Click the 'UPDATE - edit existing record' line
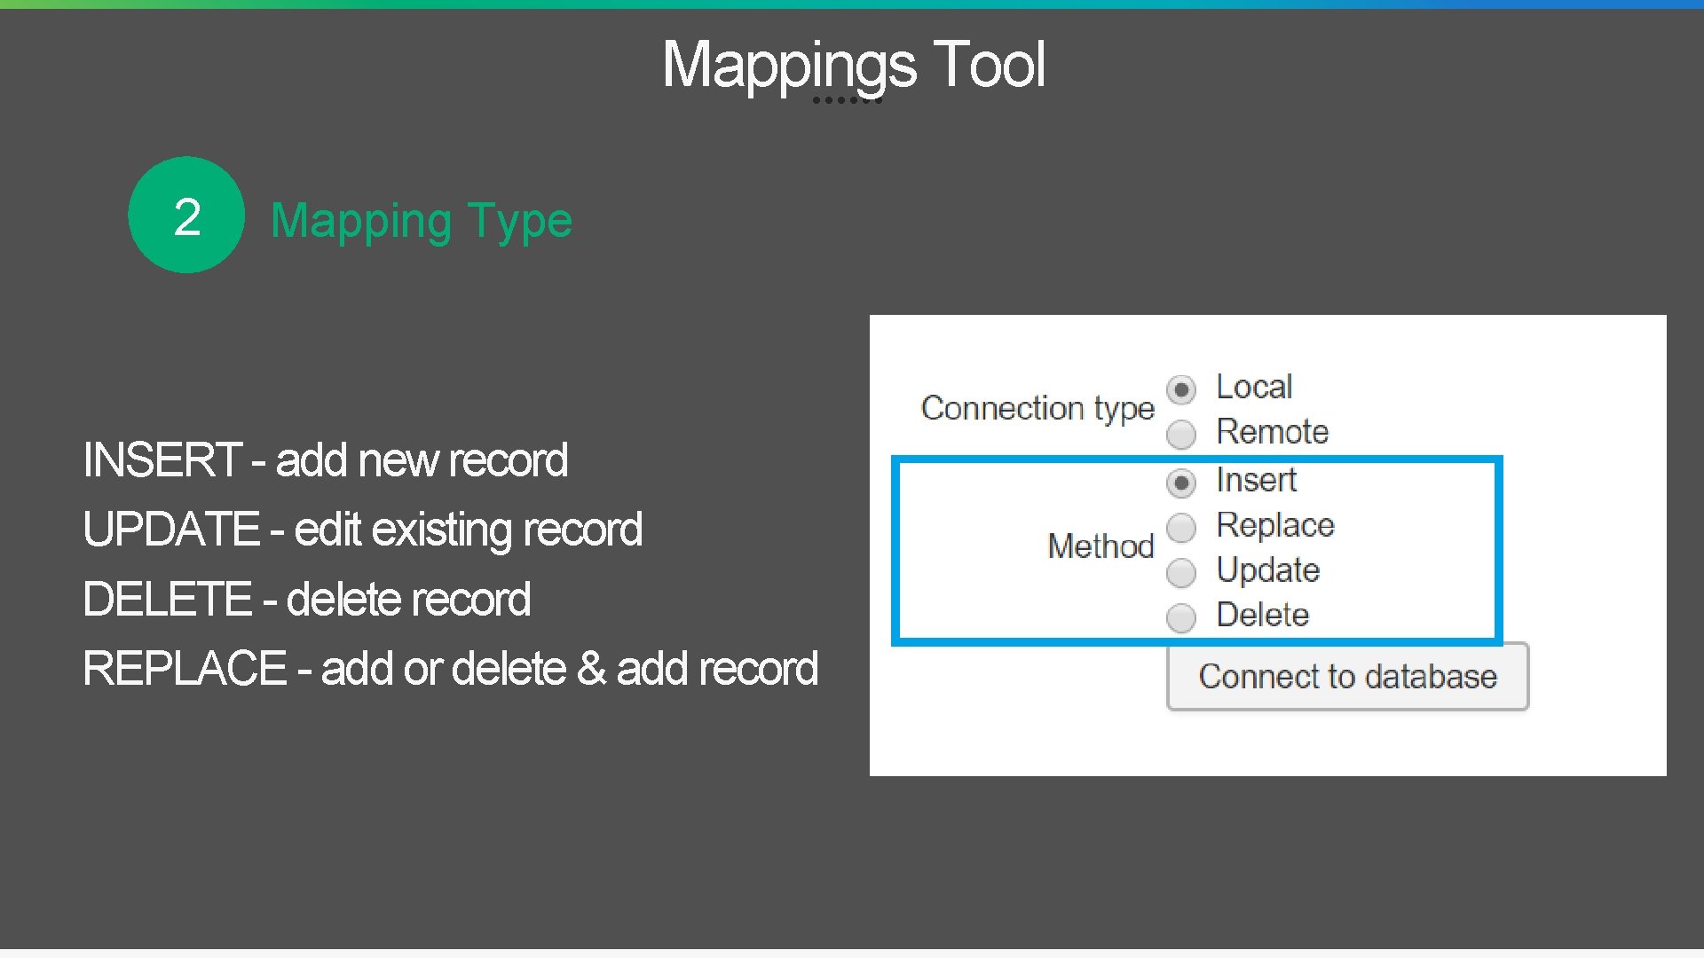This screenshot has width=1704, height=958. 362,530
